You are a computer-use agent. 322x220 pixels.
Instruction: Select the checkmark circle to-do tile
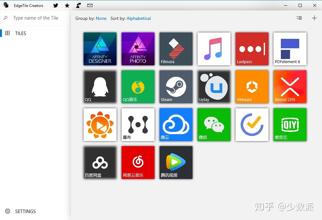click(252, 125)
